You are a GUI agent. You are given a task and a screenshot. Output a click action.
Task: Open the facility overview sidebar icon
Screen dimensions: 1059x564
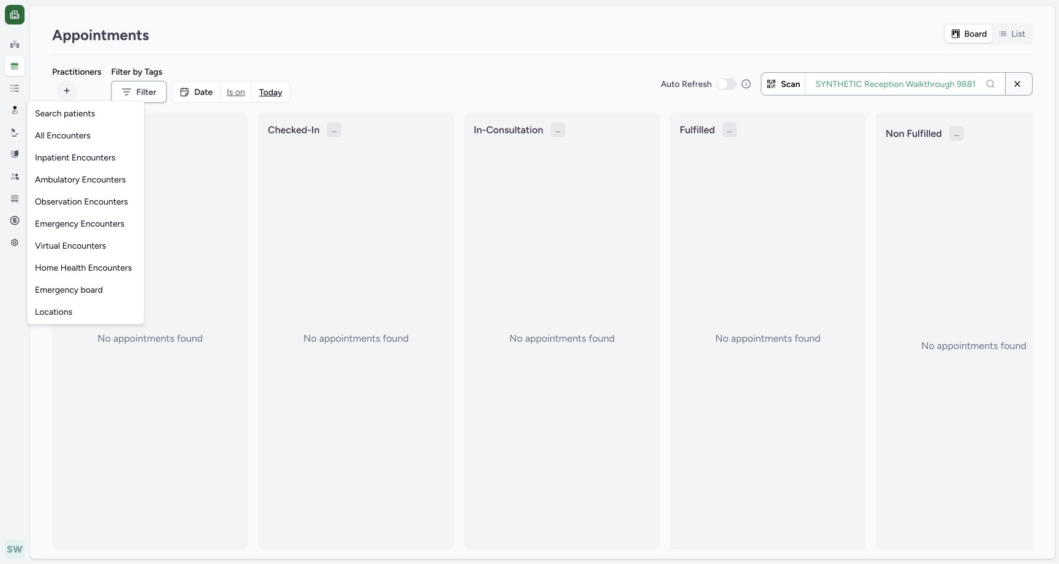[x=15, y=44]
